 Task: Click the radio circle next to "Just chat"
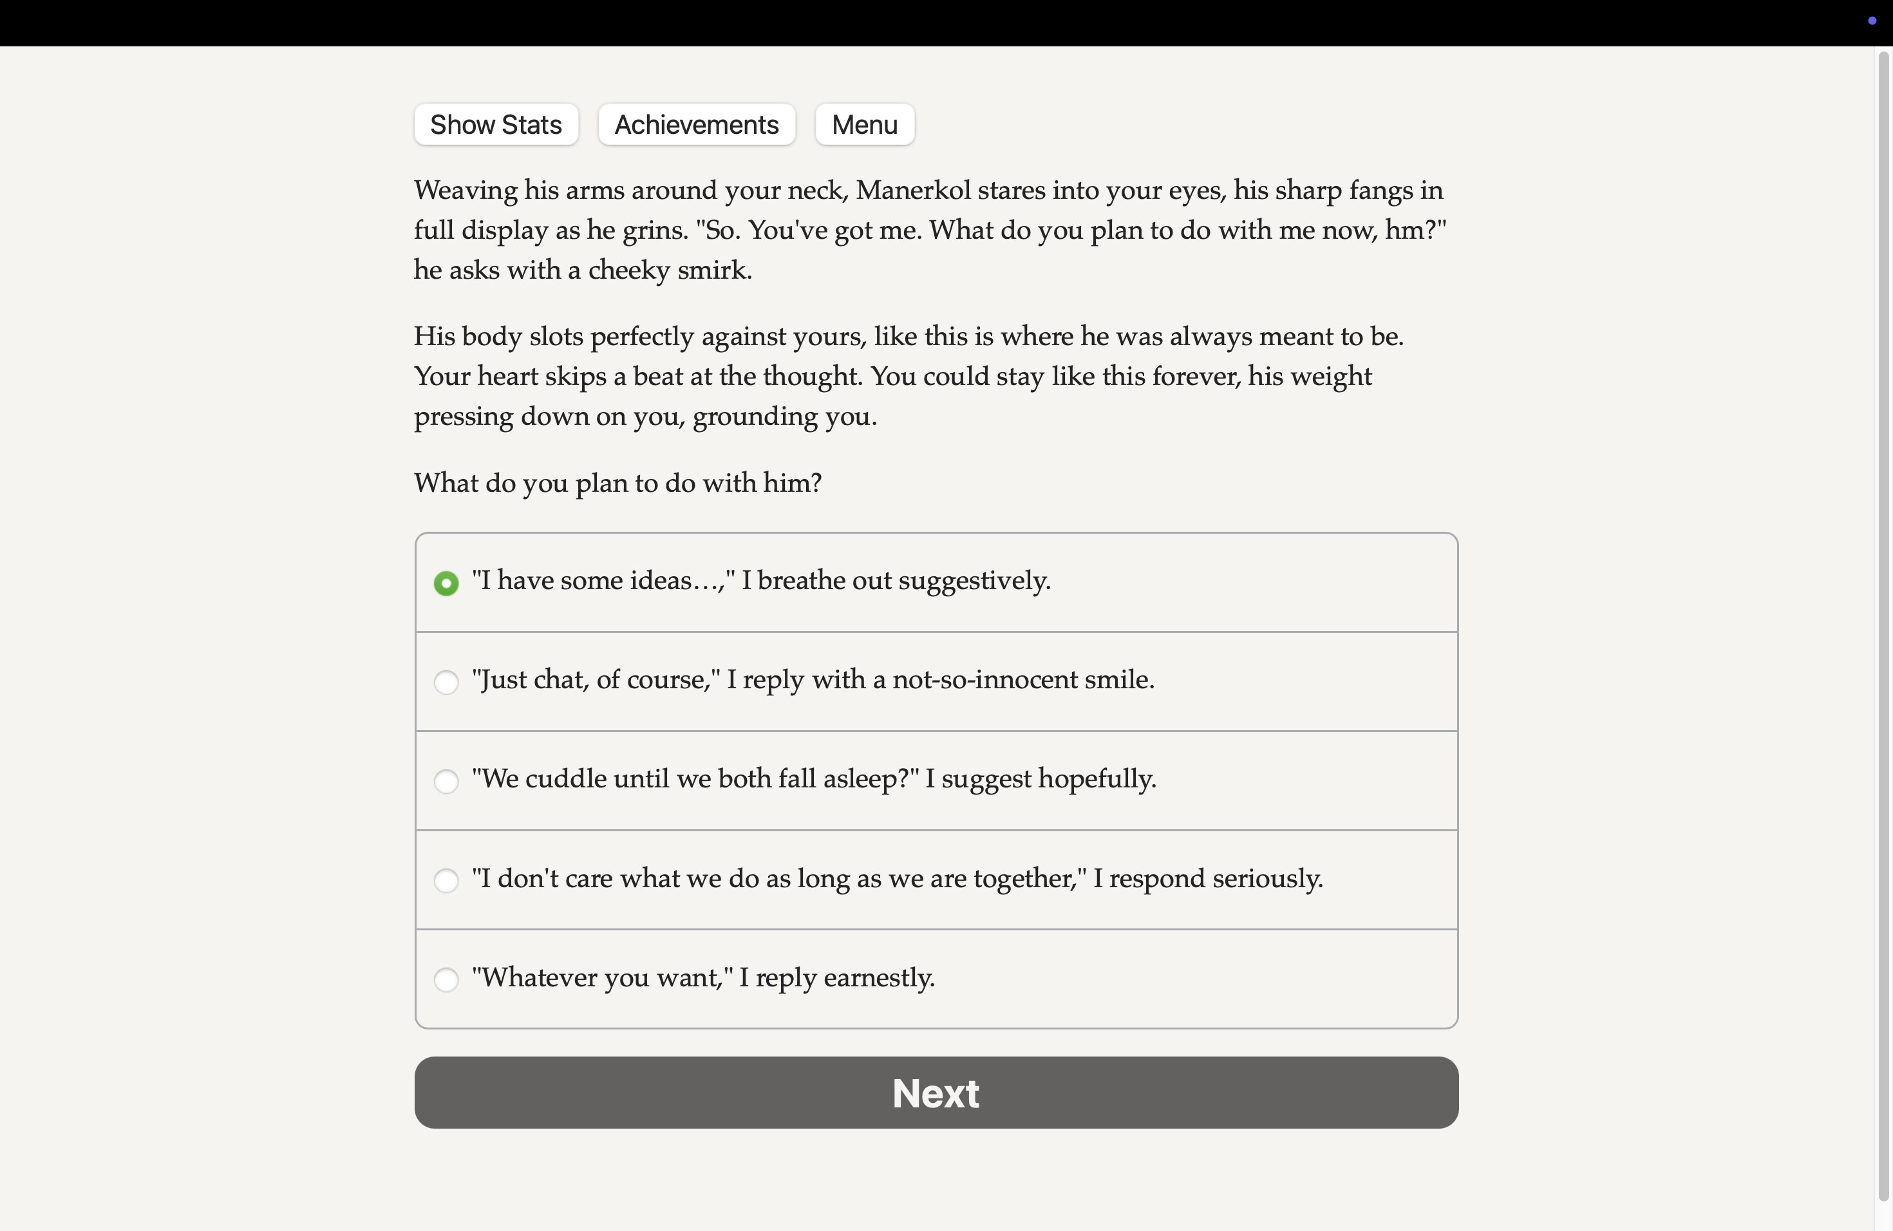(x=447, y=682)
